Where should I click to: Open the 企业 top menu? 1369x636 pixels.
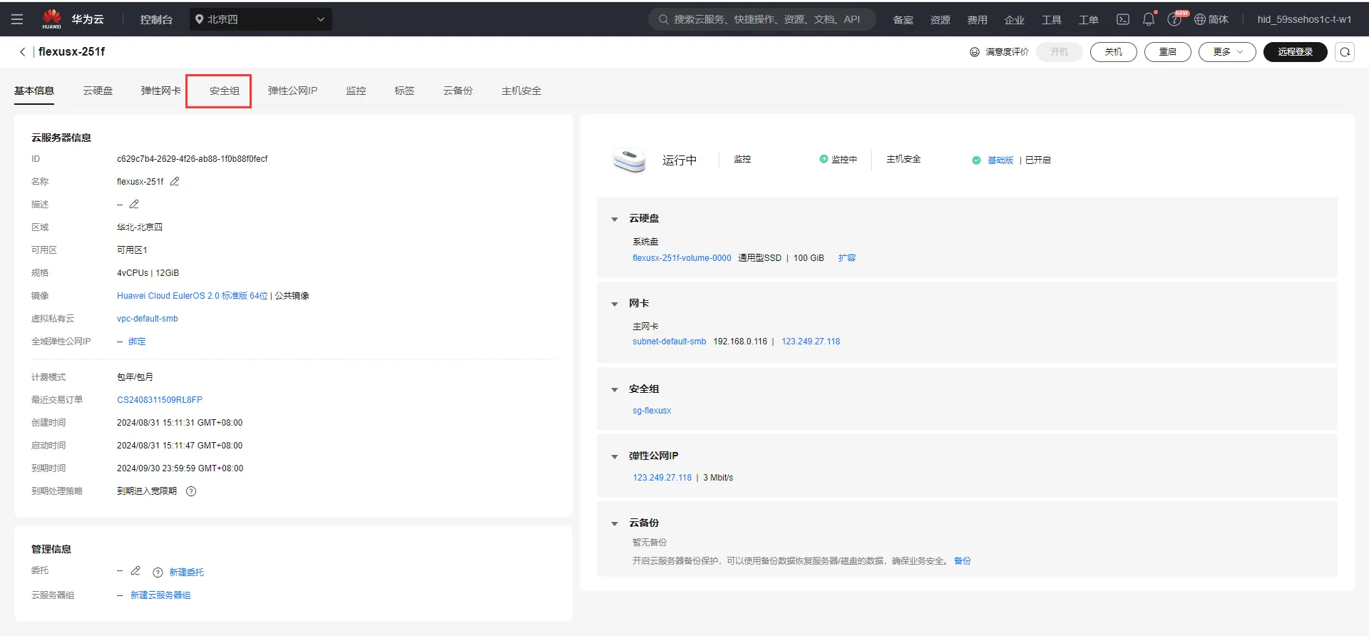coord(1015,19)
